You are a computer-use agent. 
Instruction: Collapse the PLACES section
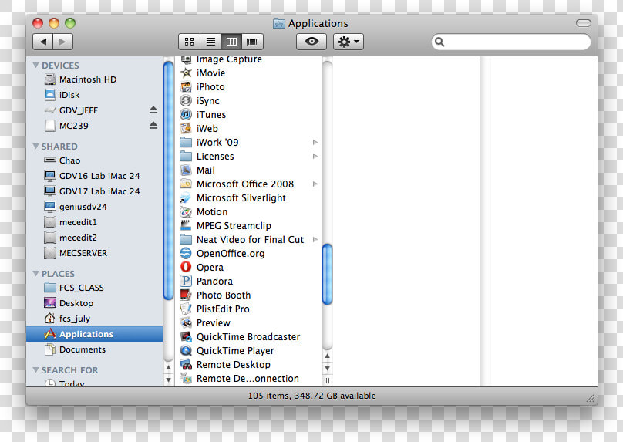[35, 274]
